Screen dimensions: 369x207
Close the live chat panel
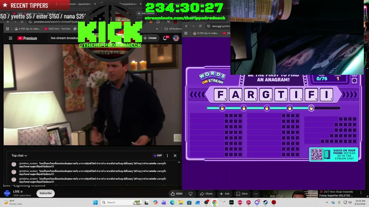click(x=175, y=156)
